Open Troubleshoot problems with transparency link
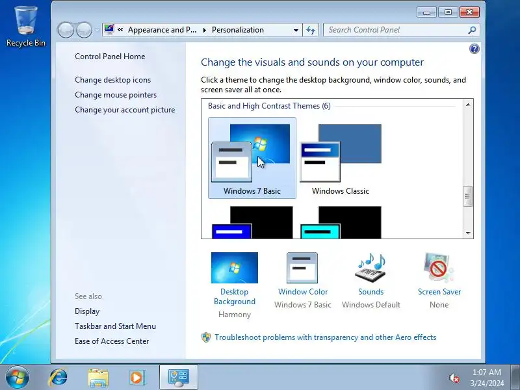Image resolution: width=520 pixels, height=390 pixels. (326, 337)
